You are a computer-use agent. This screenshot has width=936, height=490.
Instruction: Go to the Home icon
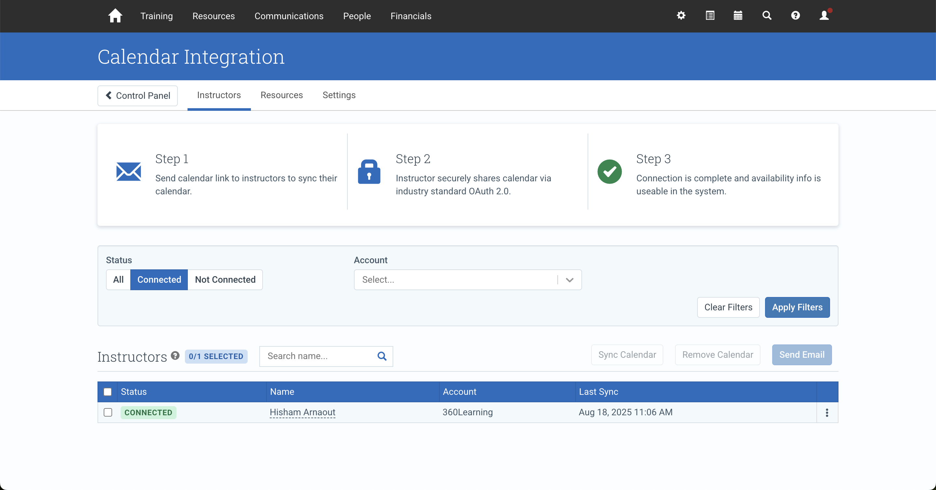coord(115,16)
